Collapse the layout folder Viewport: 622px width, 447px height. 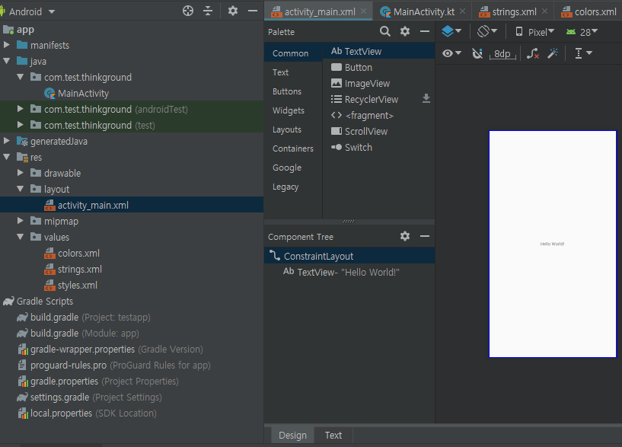pos(21,189)
